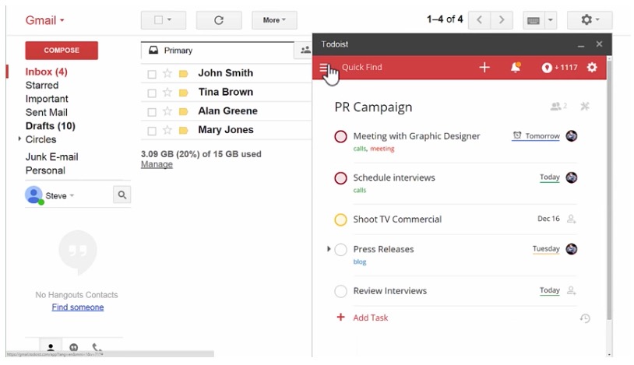634x365 pixels.
Task: Switch to the Primary inbox tab
Action: pyautogui.click(x=178, y=51)
